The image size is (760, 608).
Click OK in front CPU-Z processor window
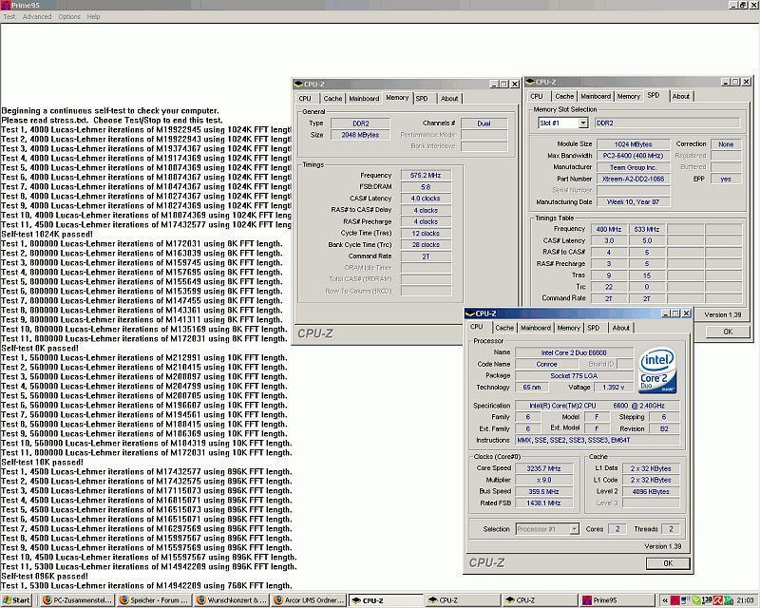coord(668,563)
